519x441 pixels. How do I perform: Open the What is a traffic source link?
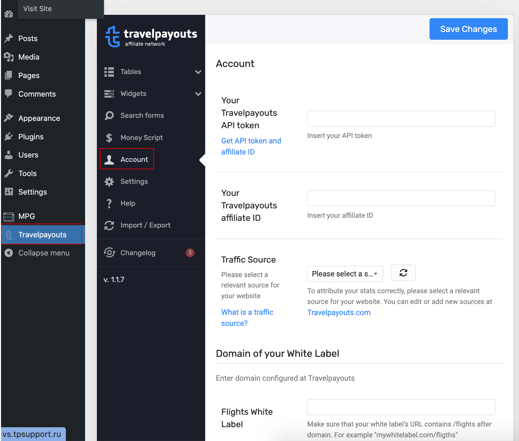[247, 317]
